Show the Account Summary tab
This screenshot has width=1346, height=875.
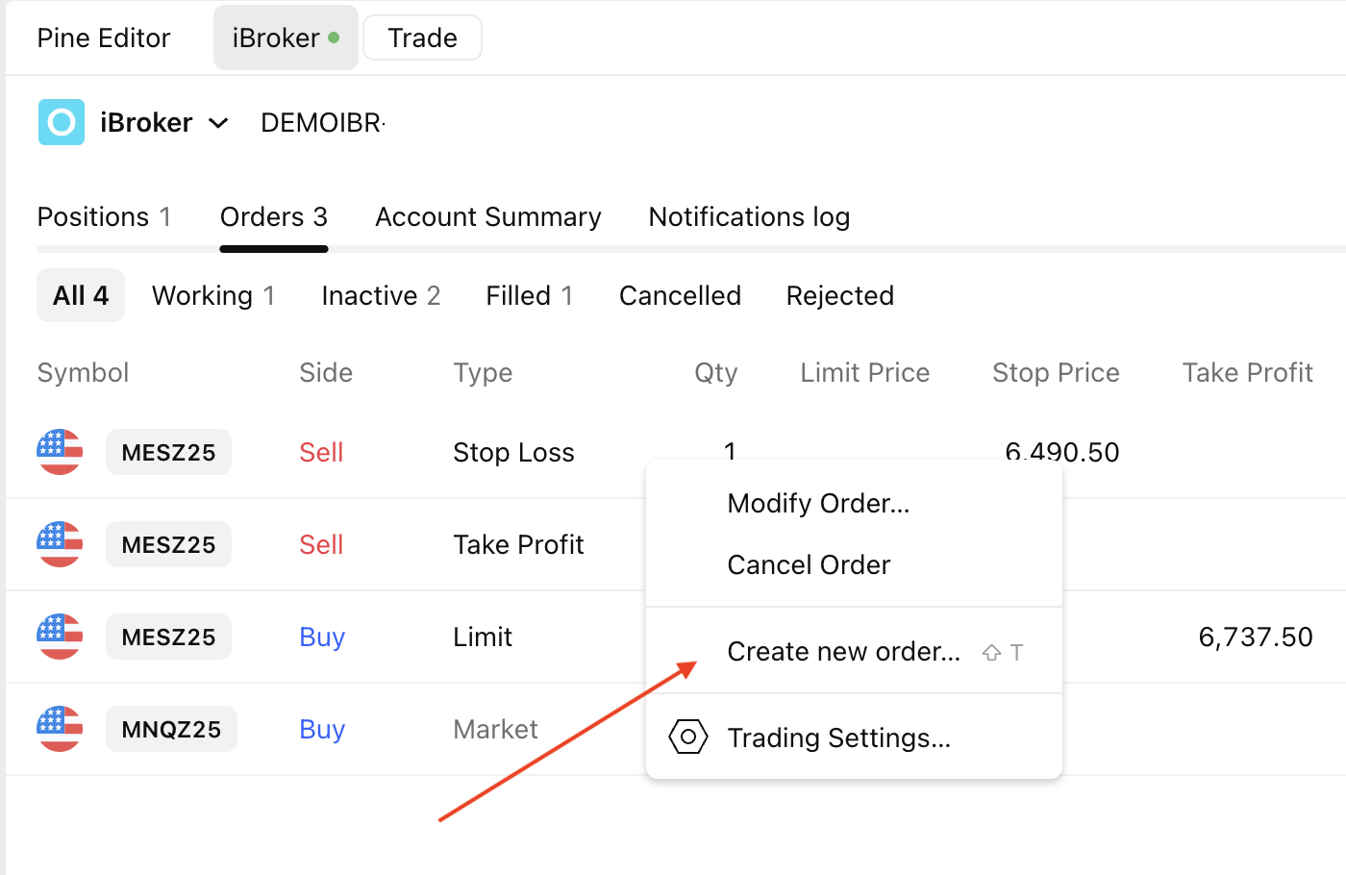coord(488,217)
